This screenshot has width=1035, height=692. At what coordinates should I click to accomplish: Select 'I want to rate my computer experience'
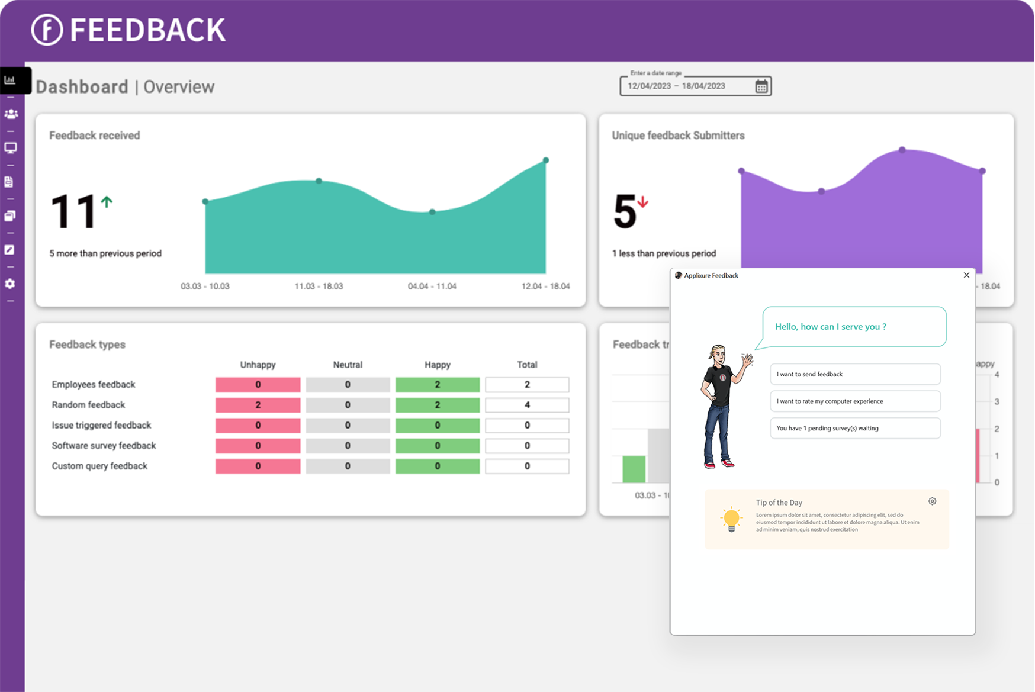(x=854, y=401)
